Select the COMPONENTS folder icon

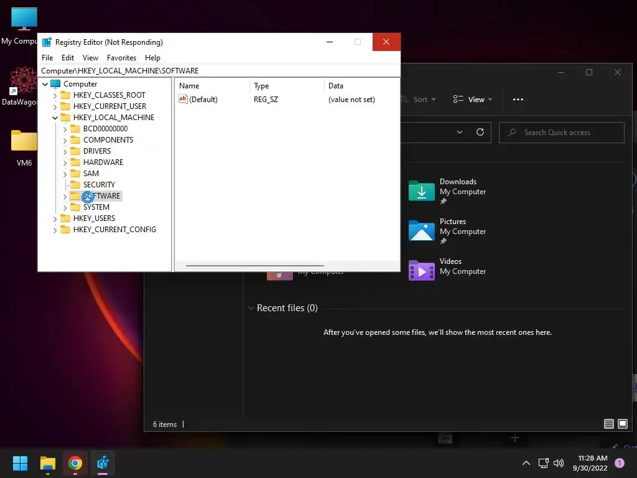[75, 140]
